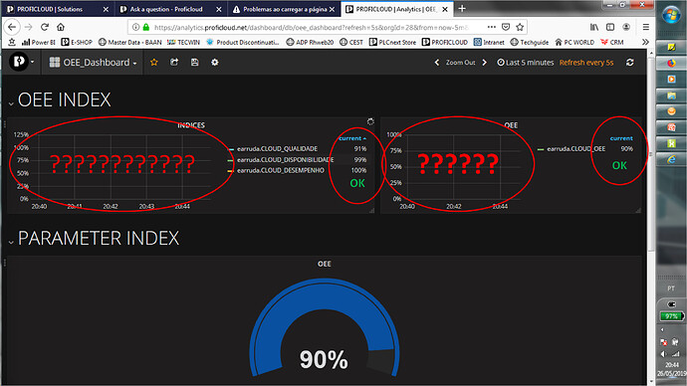Toggle earruda.CLOUD_DESEMPENHO series

point(281,170)
